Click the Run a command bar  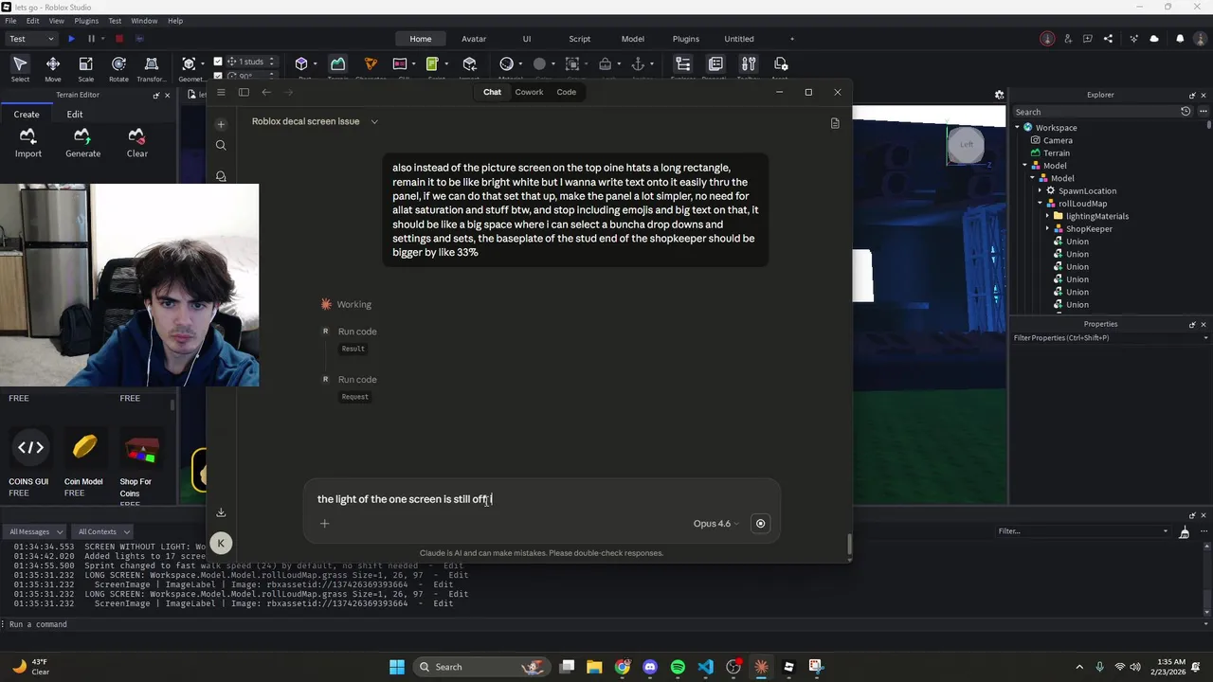click(606, 624)
